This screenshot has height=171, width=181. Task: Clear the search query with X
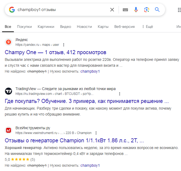pos(112,10)
